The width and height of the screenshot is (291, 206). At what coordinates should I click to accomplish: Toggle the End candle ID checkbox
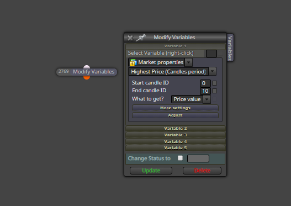pyautogui.click(x=214, y=91)
